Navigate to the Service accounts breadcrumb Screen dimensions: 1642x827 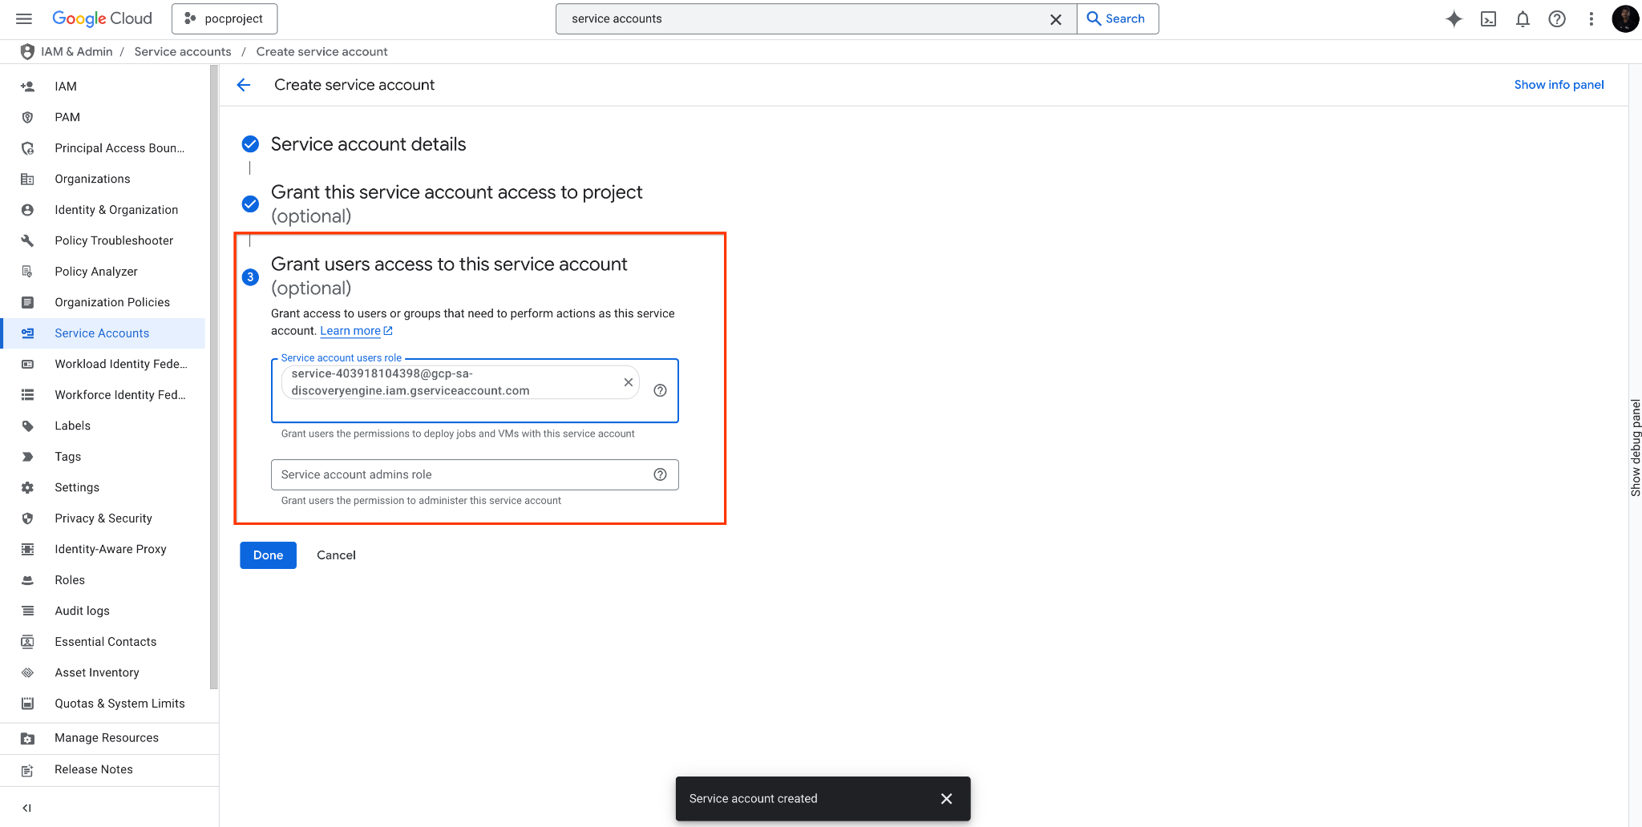tap(182, 51)
